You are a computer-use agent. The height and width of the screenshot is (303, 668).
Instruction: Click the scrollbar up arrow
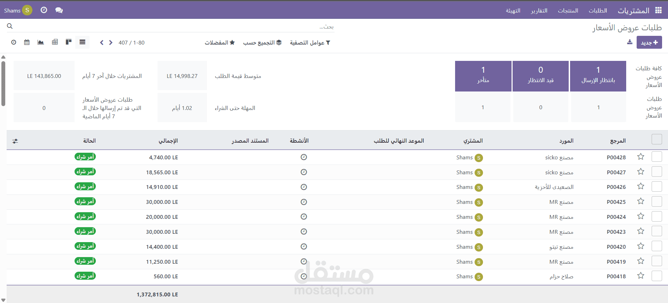click(x=3, y=57)
